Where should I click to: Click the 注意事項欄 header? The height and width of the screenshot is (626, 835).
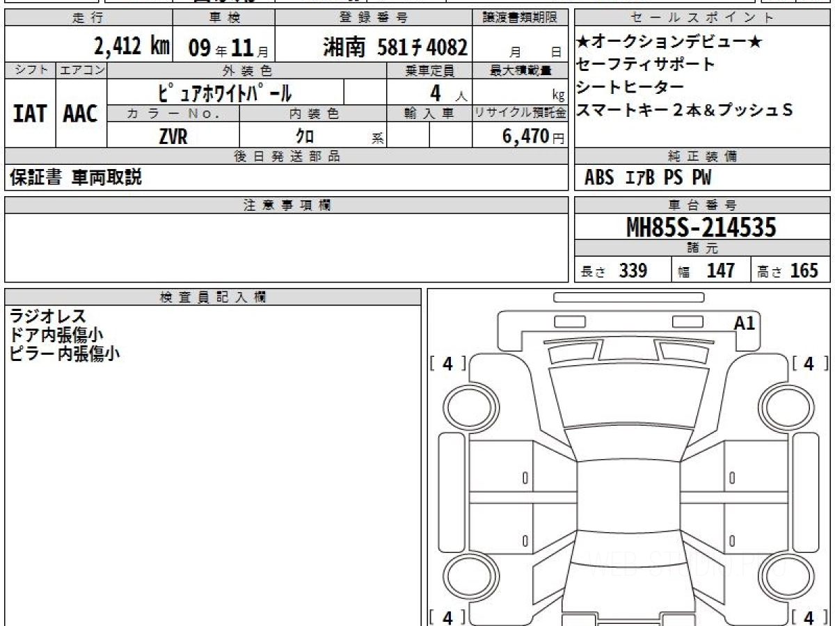[287, 205]
